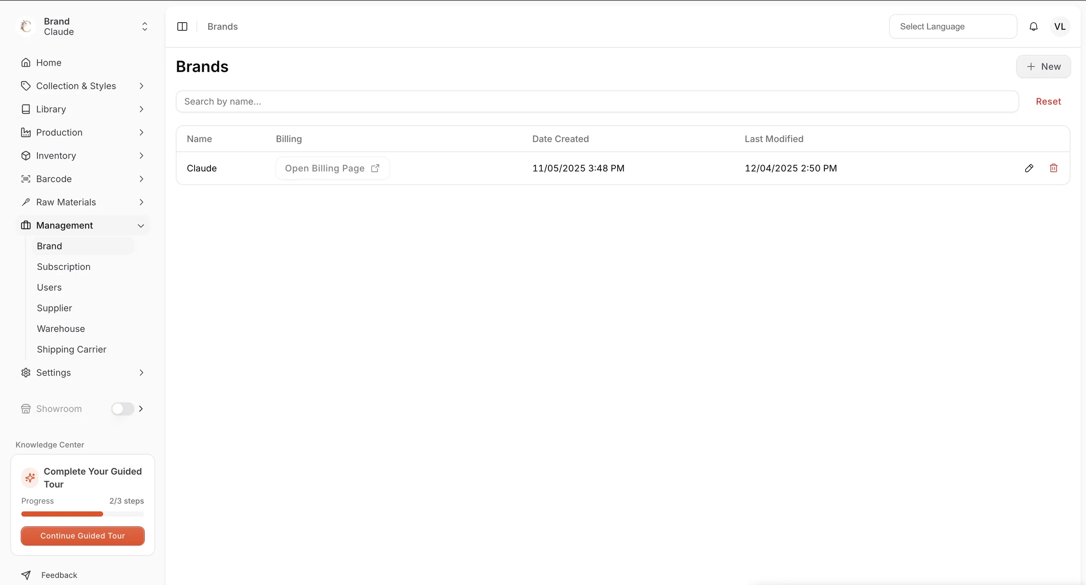Expand the Production submenu chevron

(141, 132)
